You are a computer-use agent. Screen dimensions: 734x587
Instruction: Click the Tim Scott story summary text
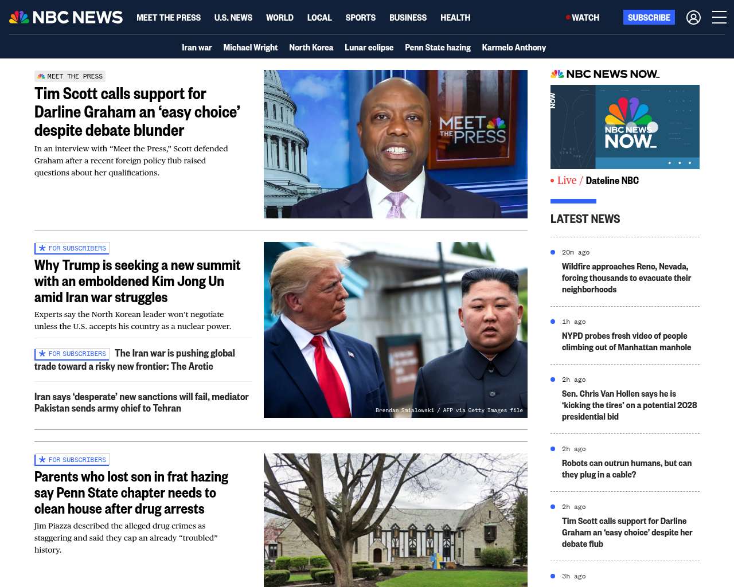click(x=131, y=161)
